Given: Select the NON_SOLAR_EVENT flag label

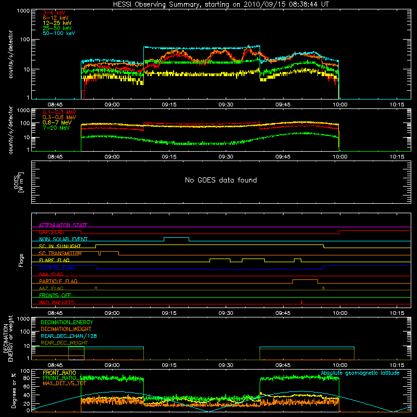Looking at the screenshot, I should point(63,239).
